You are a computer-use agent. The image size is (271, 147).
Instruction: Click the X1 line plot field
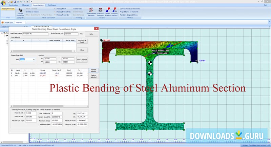pos(50,58)
